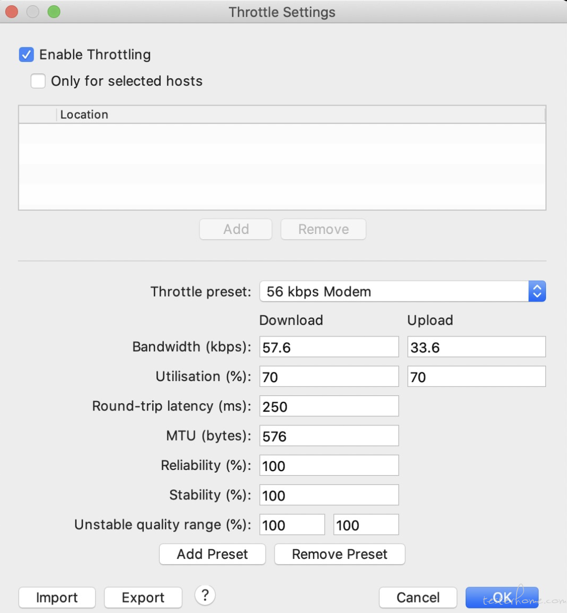Click the Import button
The height and width of the screenshot is (613, 567).
pos(57,597)
